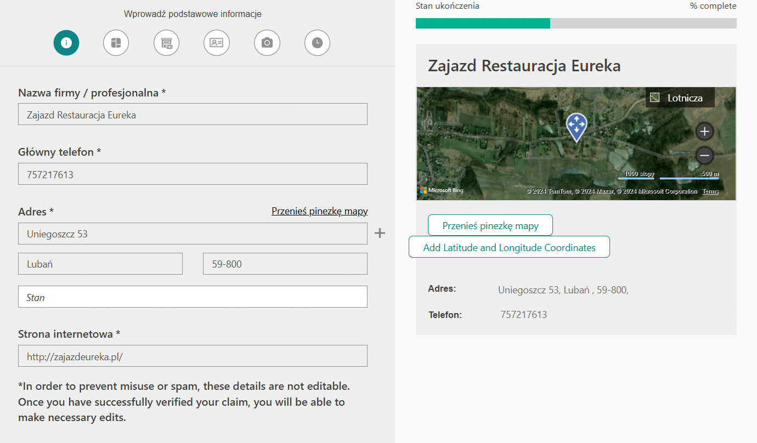
Task: Select the basic information step icon
Action: tap(66, 43)
